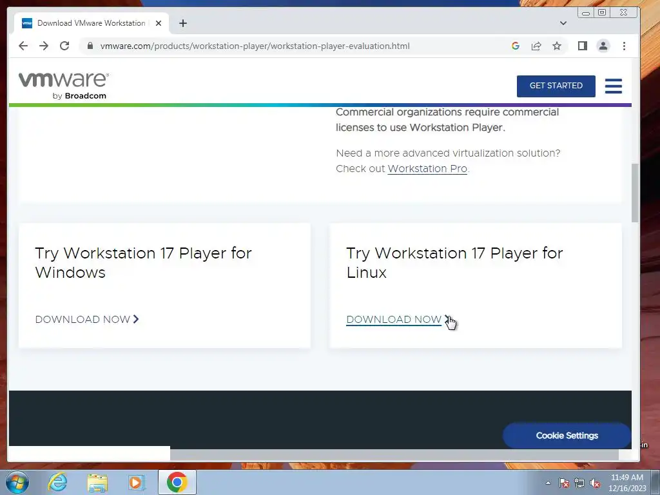Reload the VMware page

coord(64,46)
